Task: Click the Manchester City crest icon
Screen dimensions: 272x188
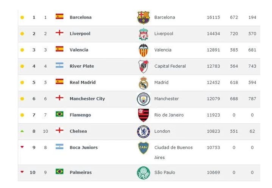Action: coord(143,99)
